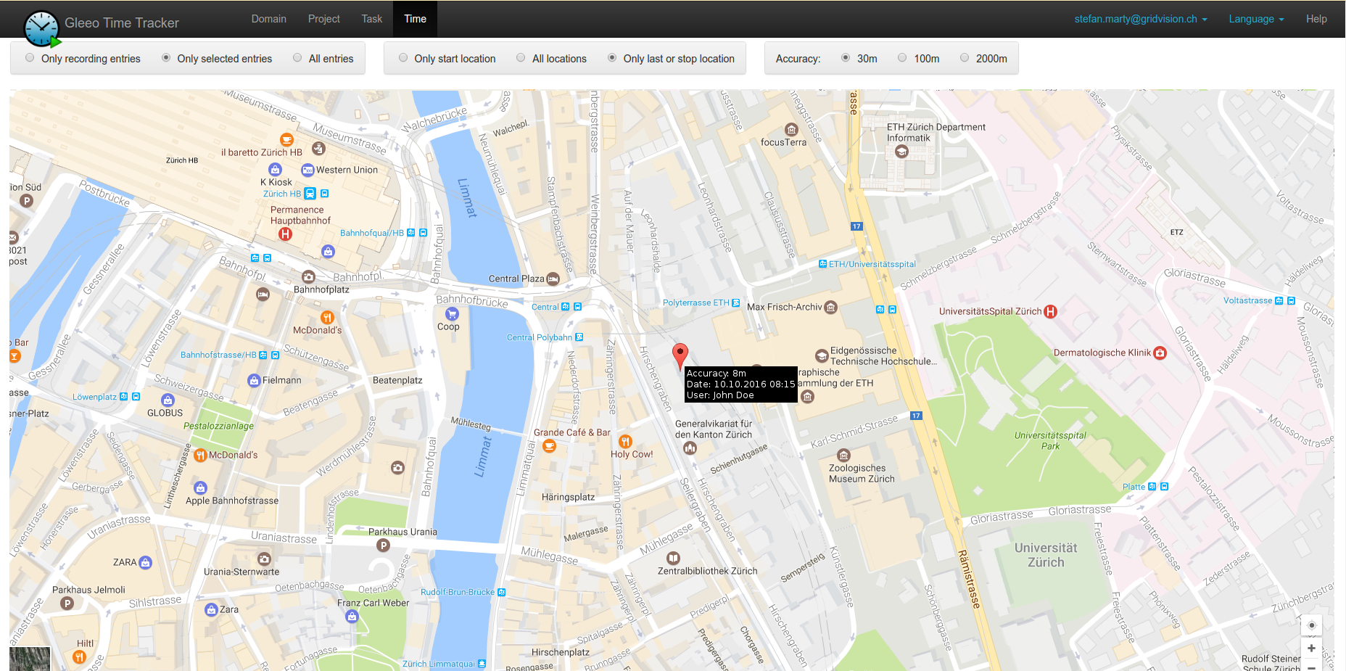The height and width of the screenshot is (671, 1346).
Task: Click the Urania-Sternwarte camera icon
Action: 264,559
